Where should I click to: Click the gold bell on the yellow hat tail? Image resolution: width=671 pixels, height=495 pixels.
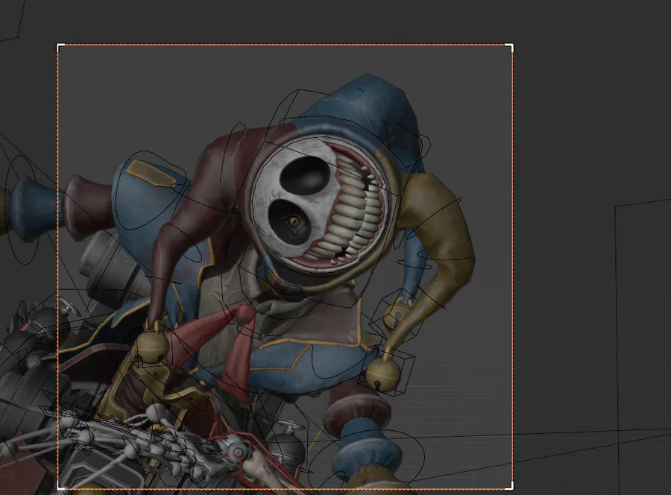tap(383, 373)
